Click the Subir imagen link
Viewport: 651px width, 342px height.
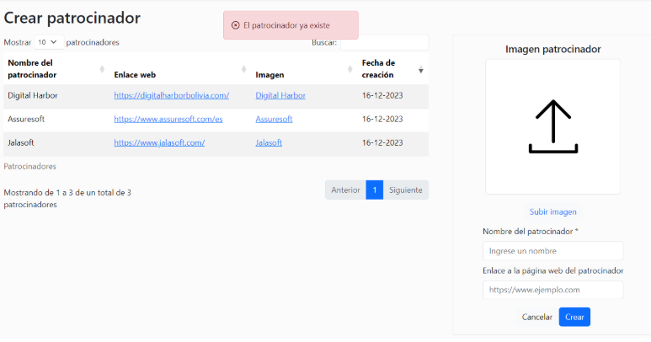(x=552, y=211)
